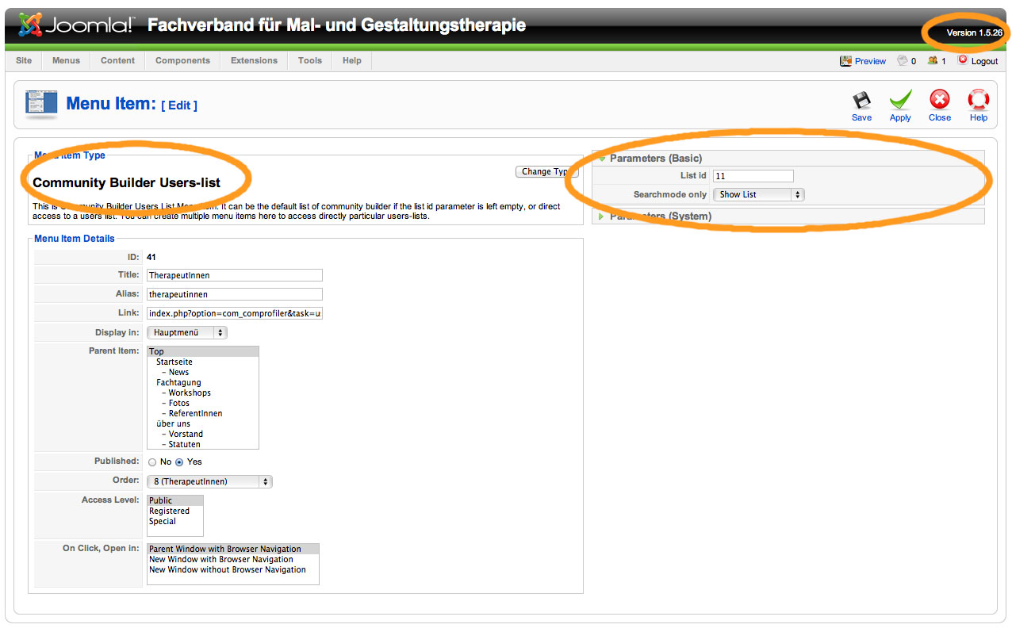
Task: Click the Joomla! logo
Action: pos(76,25)
